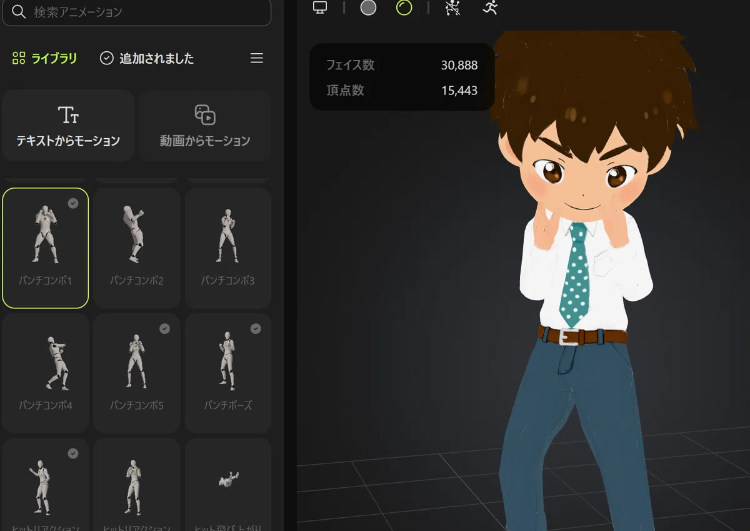Switch to the ライブラリ tab
Screen dimensions: 750x531
tap(44, 59)
